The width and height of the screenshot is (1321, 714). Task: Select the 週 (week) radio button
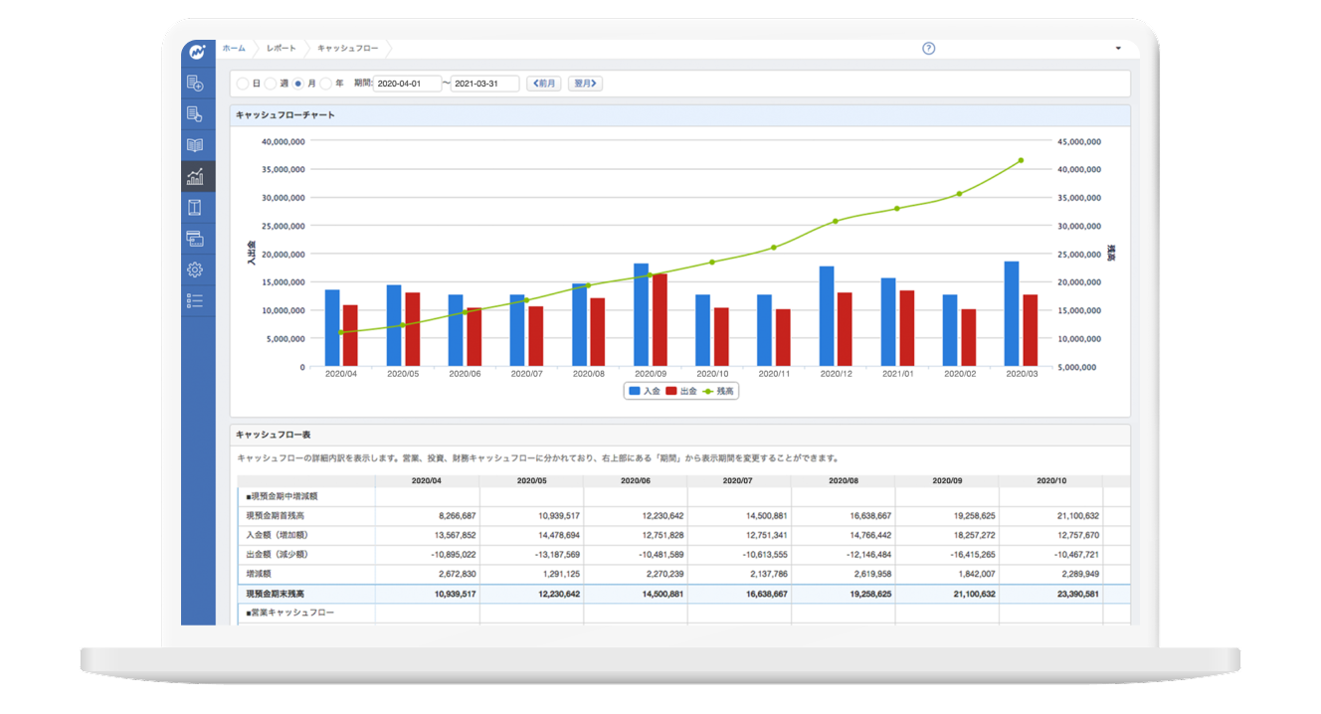pos(271,85)
